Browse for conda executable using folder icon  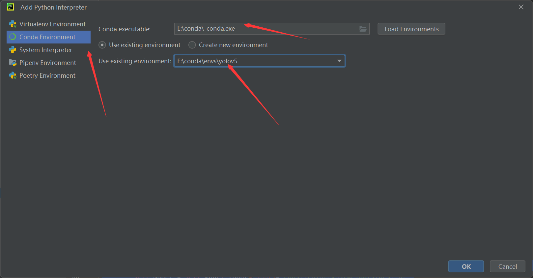(363, 29)
